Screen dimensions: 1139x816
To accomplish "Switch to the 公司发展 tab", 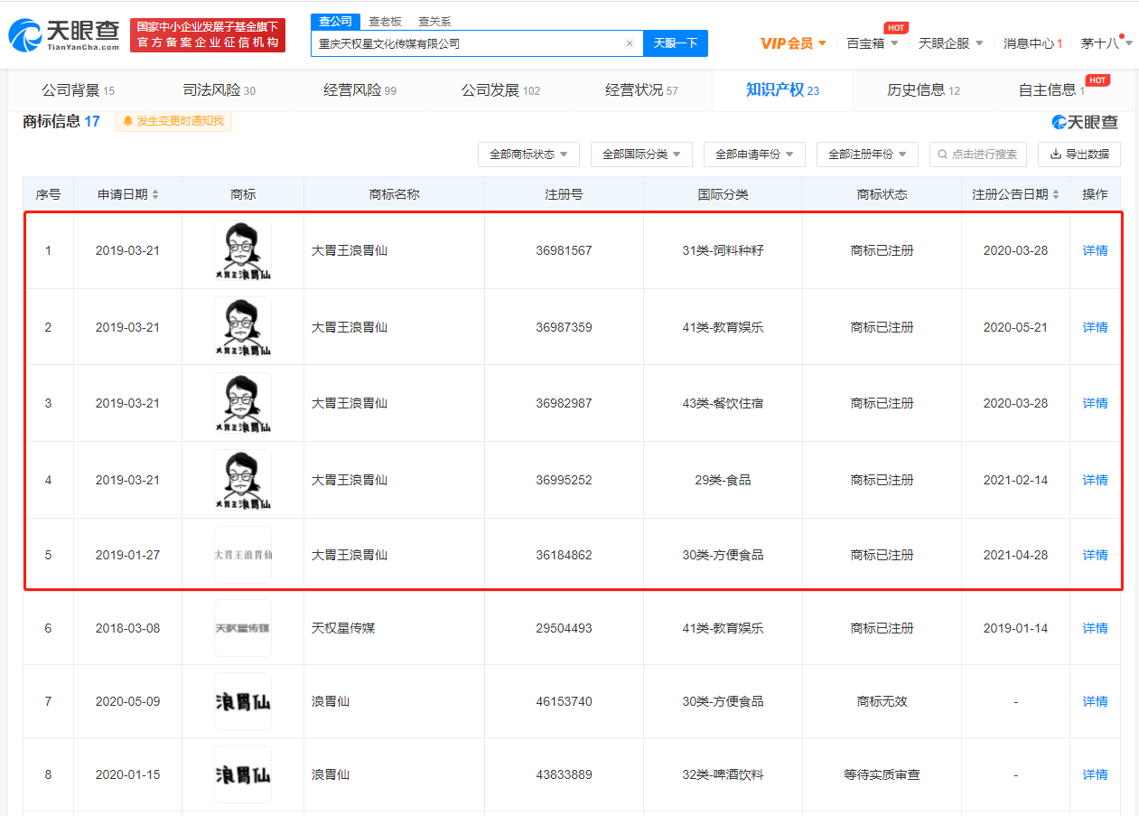I will click(x=501, y=90).
